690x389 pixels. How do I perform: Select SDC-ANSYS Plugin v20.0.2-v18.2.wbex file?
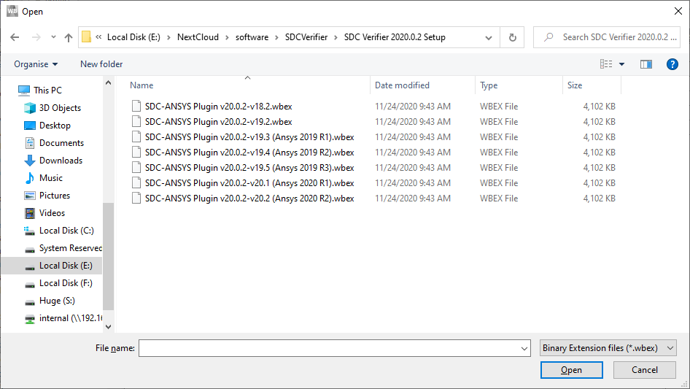pos(218,106)
